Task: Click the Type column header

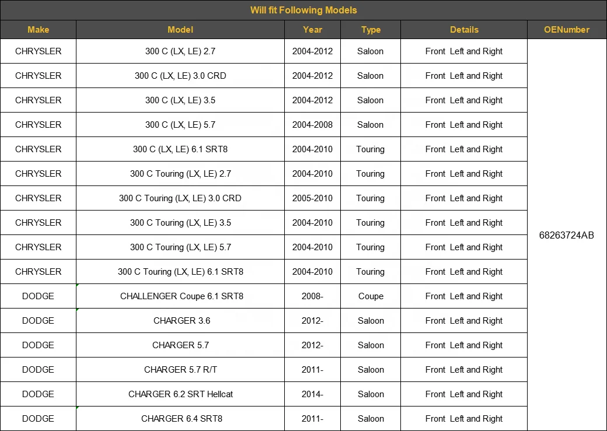Action: pyautogui.click(x=371, y=30)
